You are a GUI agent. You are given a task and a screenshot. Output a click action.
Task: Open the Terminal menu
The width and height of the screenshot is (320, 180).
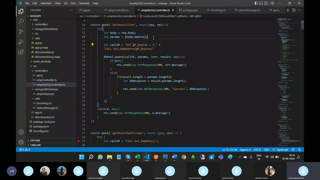pos(84,3)
